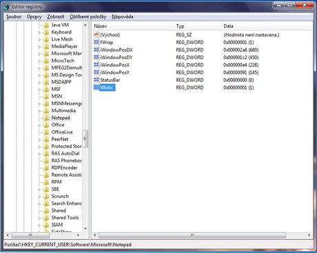The width and height of the screenshot is (317, 253).
Task: Click the SIAM folder icon
Action: pos(46,225)
